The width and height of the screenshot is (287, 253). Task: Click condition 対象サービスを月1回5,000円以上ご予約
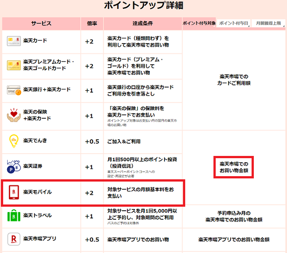pyautogui.click(x=142, y=214)
